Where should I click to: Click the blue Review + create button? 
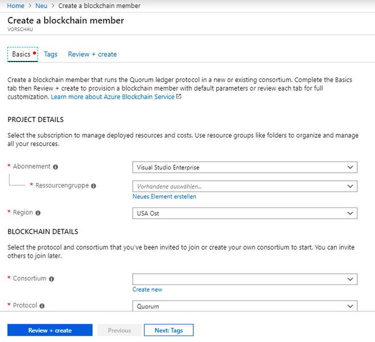tap(50, 330)
